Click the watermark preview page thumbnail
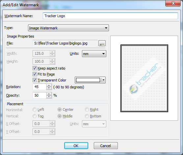Viewport: 183px width, 155px height. coord(144,78)
